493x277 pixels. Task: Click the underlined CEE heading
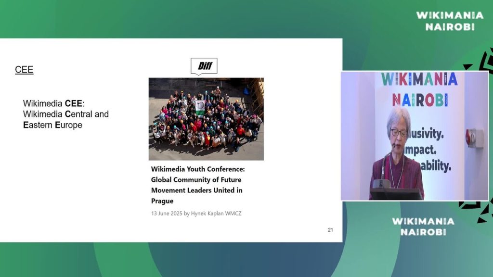(x=24, y=69)
